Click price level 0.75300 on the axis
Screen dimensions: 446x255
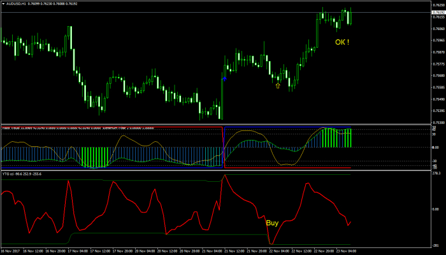click(439, 123)
